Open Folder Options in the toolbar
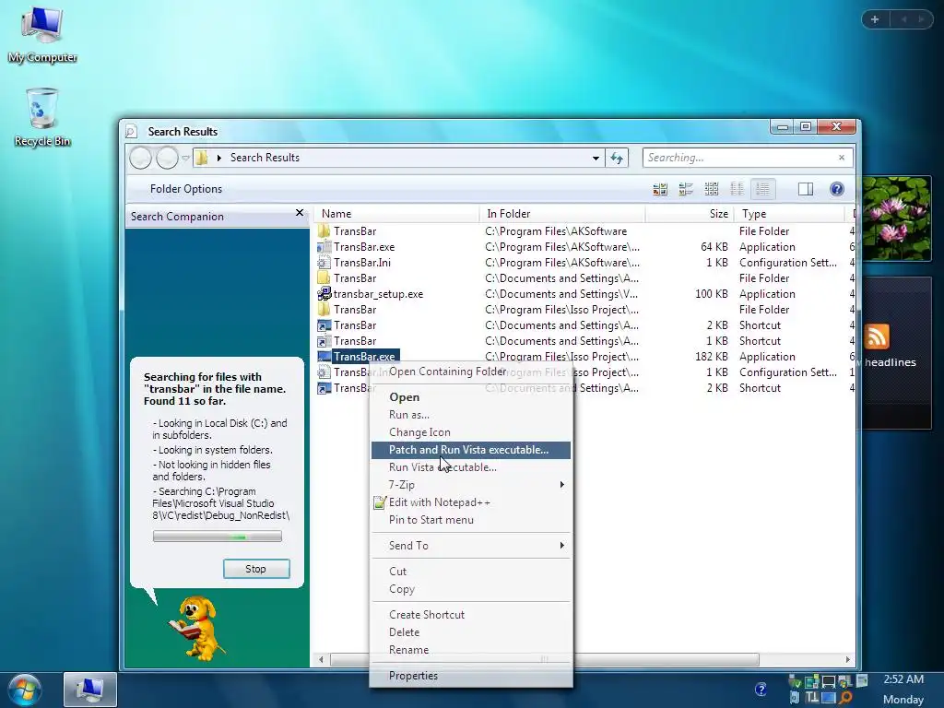The height and width of the screenshot is (708, 944). coord(186,189)
